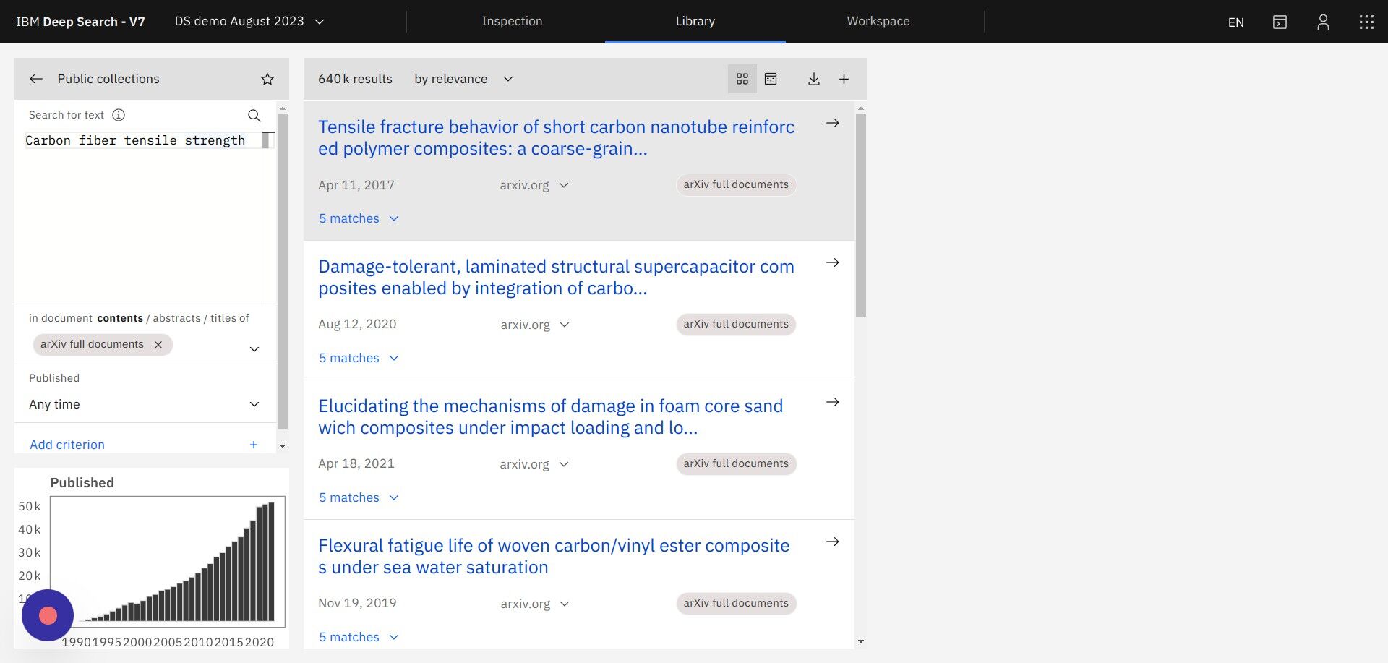The width and height of the screenshot is (1388, 663).
Task: Expand arxiv.org source for Apr 11, 2017
Action: [534, 185]
